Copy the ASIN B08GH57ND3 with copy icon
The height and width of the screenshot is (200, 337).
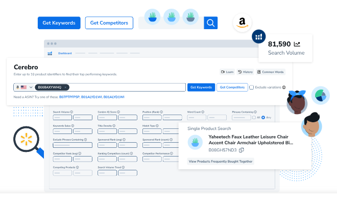pyautogui.click(x=242, y=150)
